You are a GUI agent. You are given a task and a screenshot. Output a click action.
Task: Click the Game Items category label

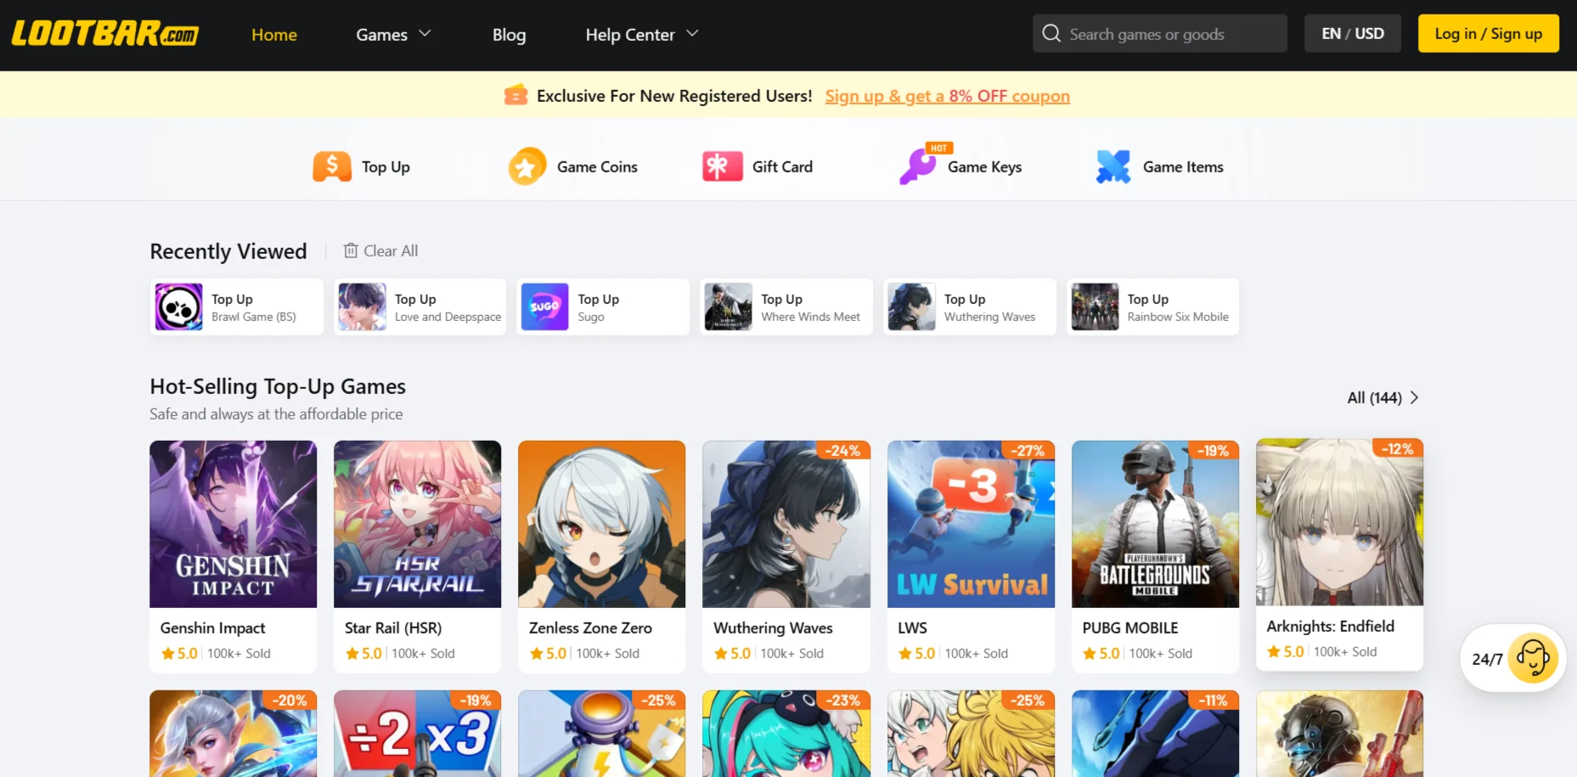[1183, 167]
